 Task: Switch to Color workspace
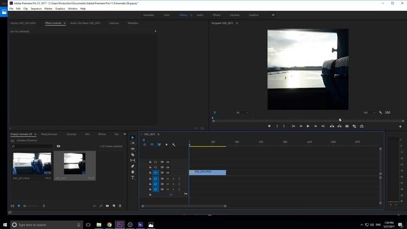(167, 15)
